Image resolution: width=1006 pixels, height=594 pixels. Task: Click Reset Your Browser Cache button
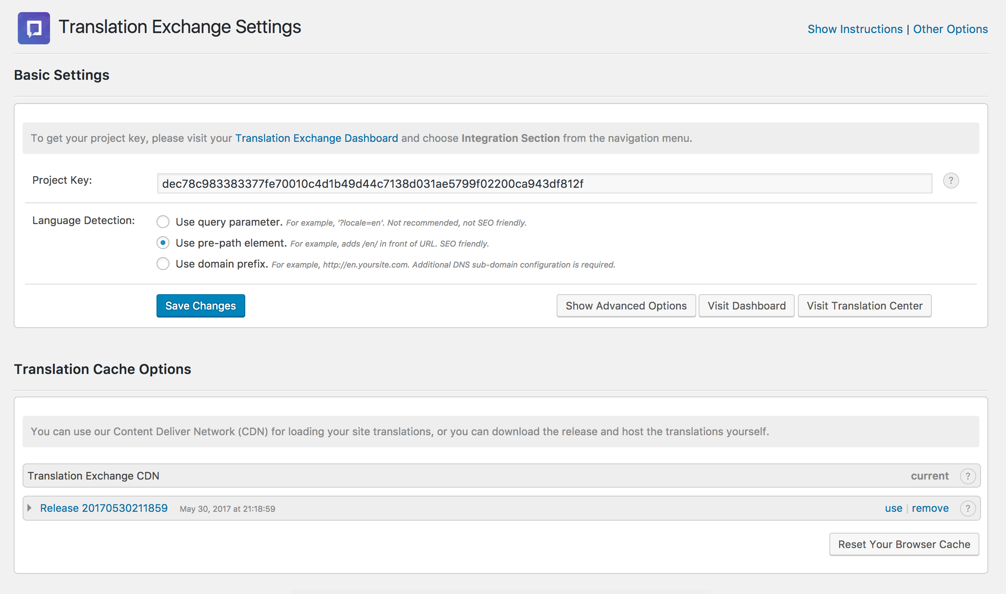[x=904, y=544]
